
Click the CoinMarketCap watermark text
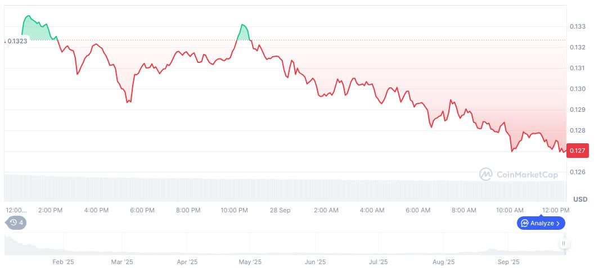(527, 175)
